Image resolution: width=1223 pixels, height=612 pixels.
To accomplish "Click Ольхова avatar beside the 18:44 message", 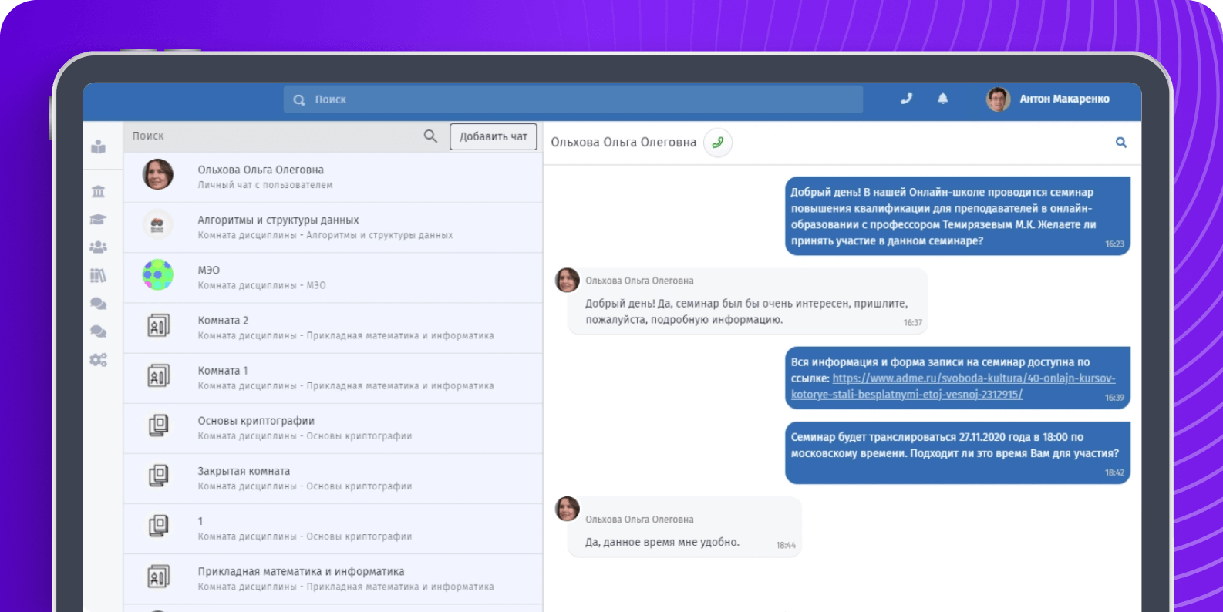I will [x=568, y=509].
